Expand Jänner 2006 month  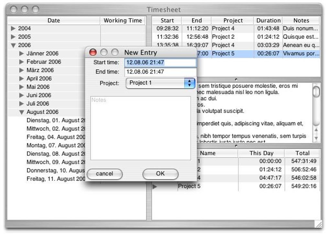(21, 53)
